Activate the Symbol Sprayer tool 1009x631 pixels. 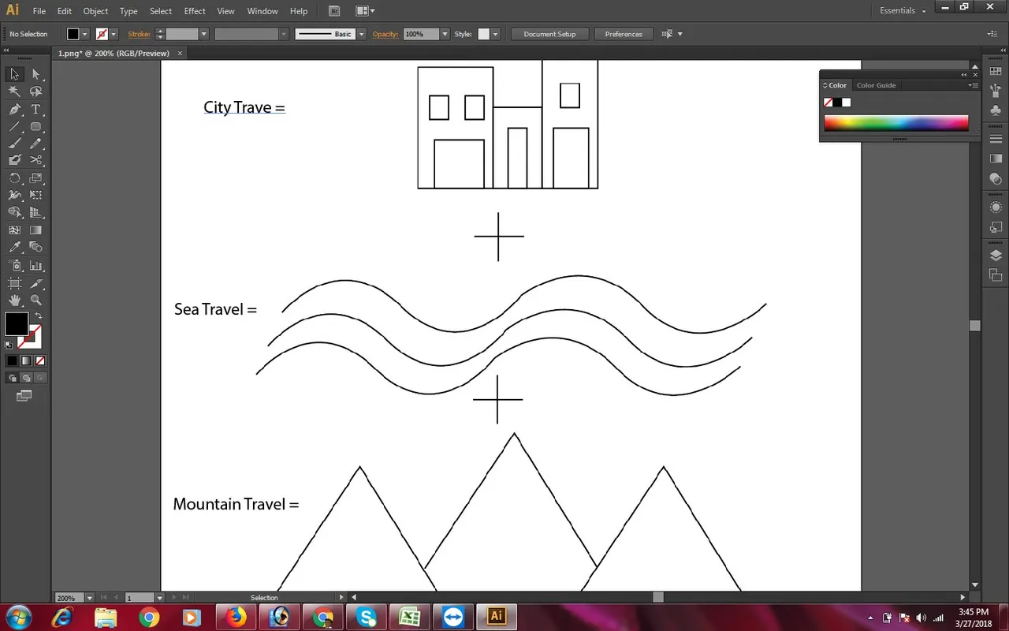[x=14, y=266]
